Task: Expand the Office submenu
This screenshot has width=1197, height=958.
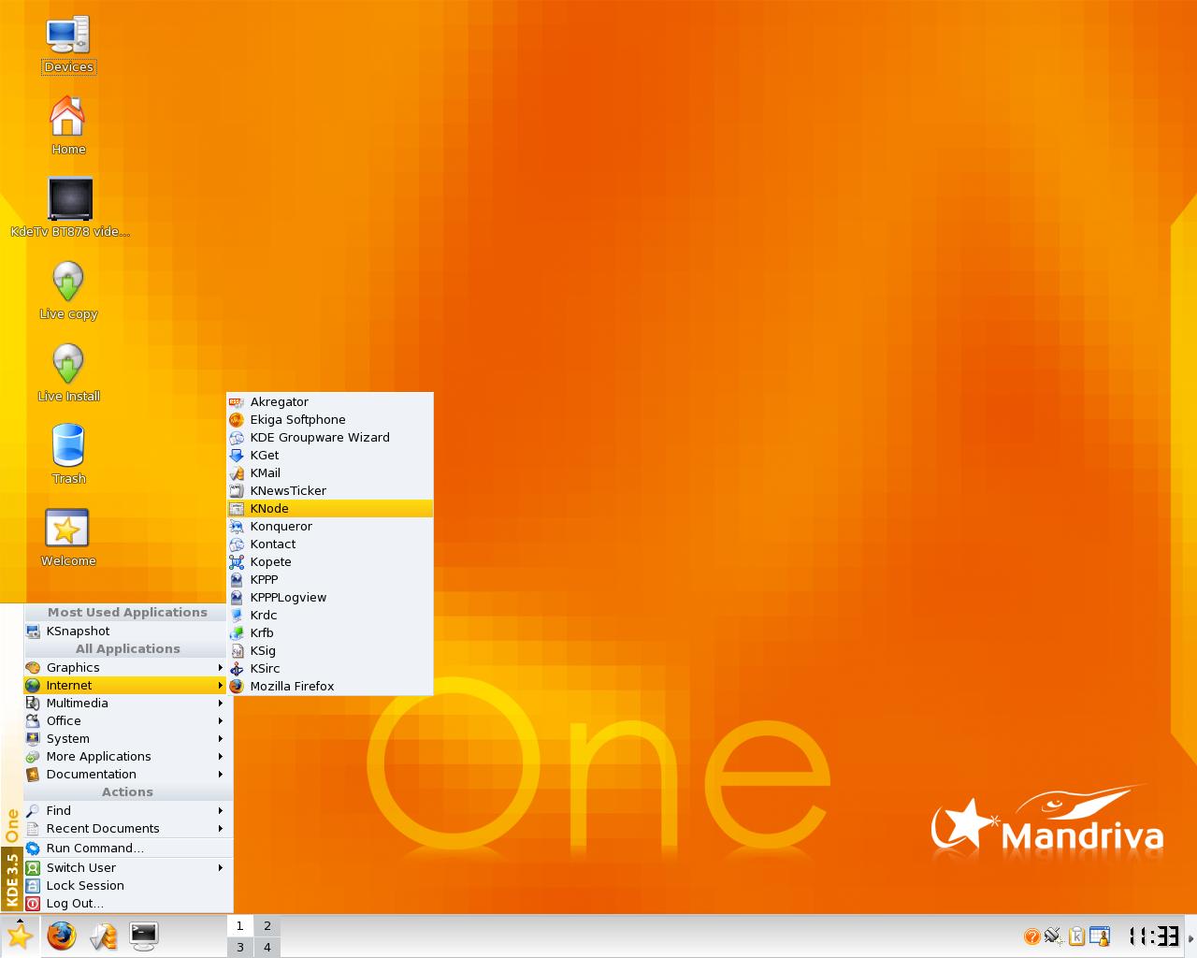Action: click(x=126, y=720)
